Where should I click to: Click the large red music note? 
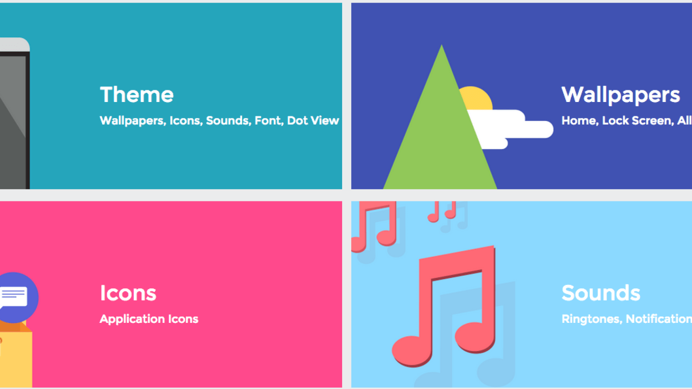pyautogui.click(x=444, y=307)
